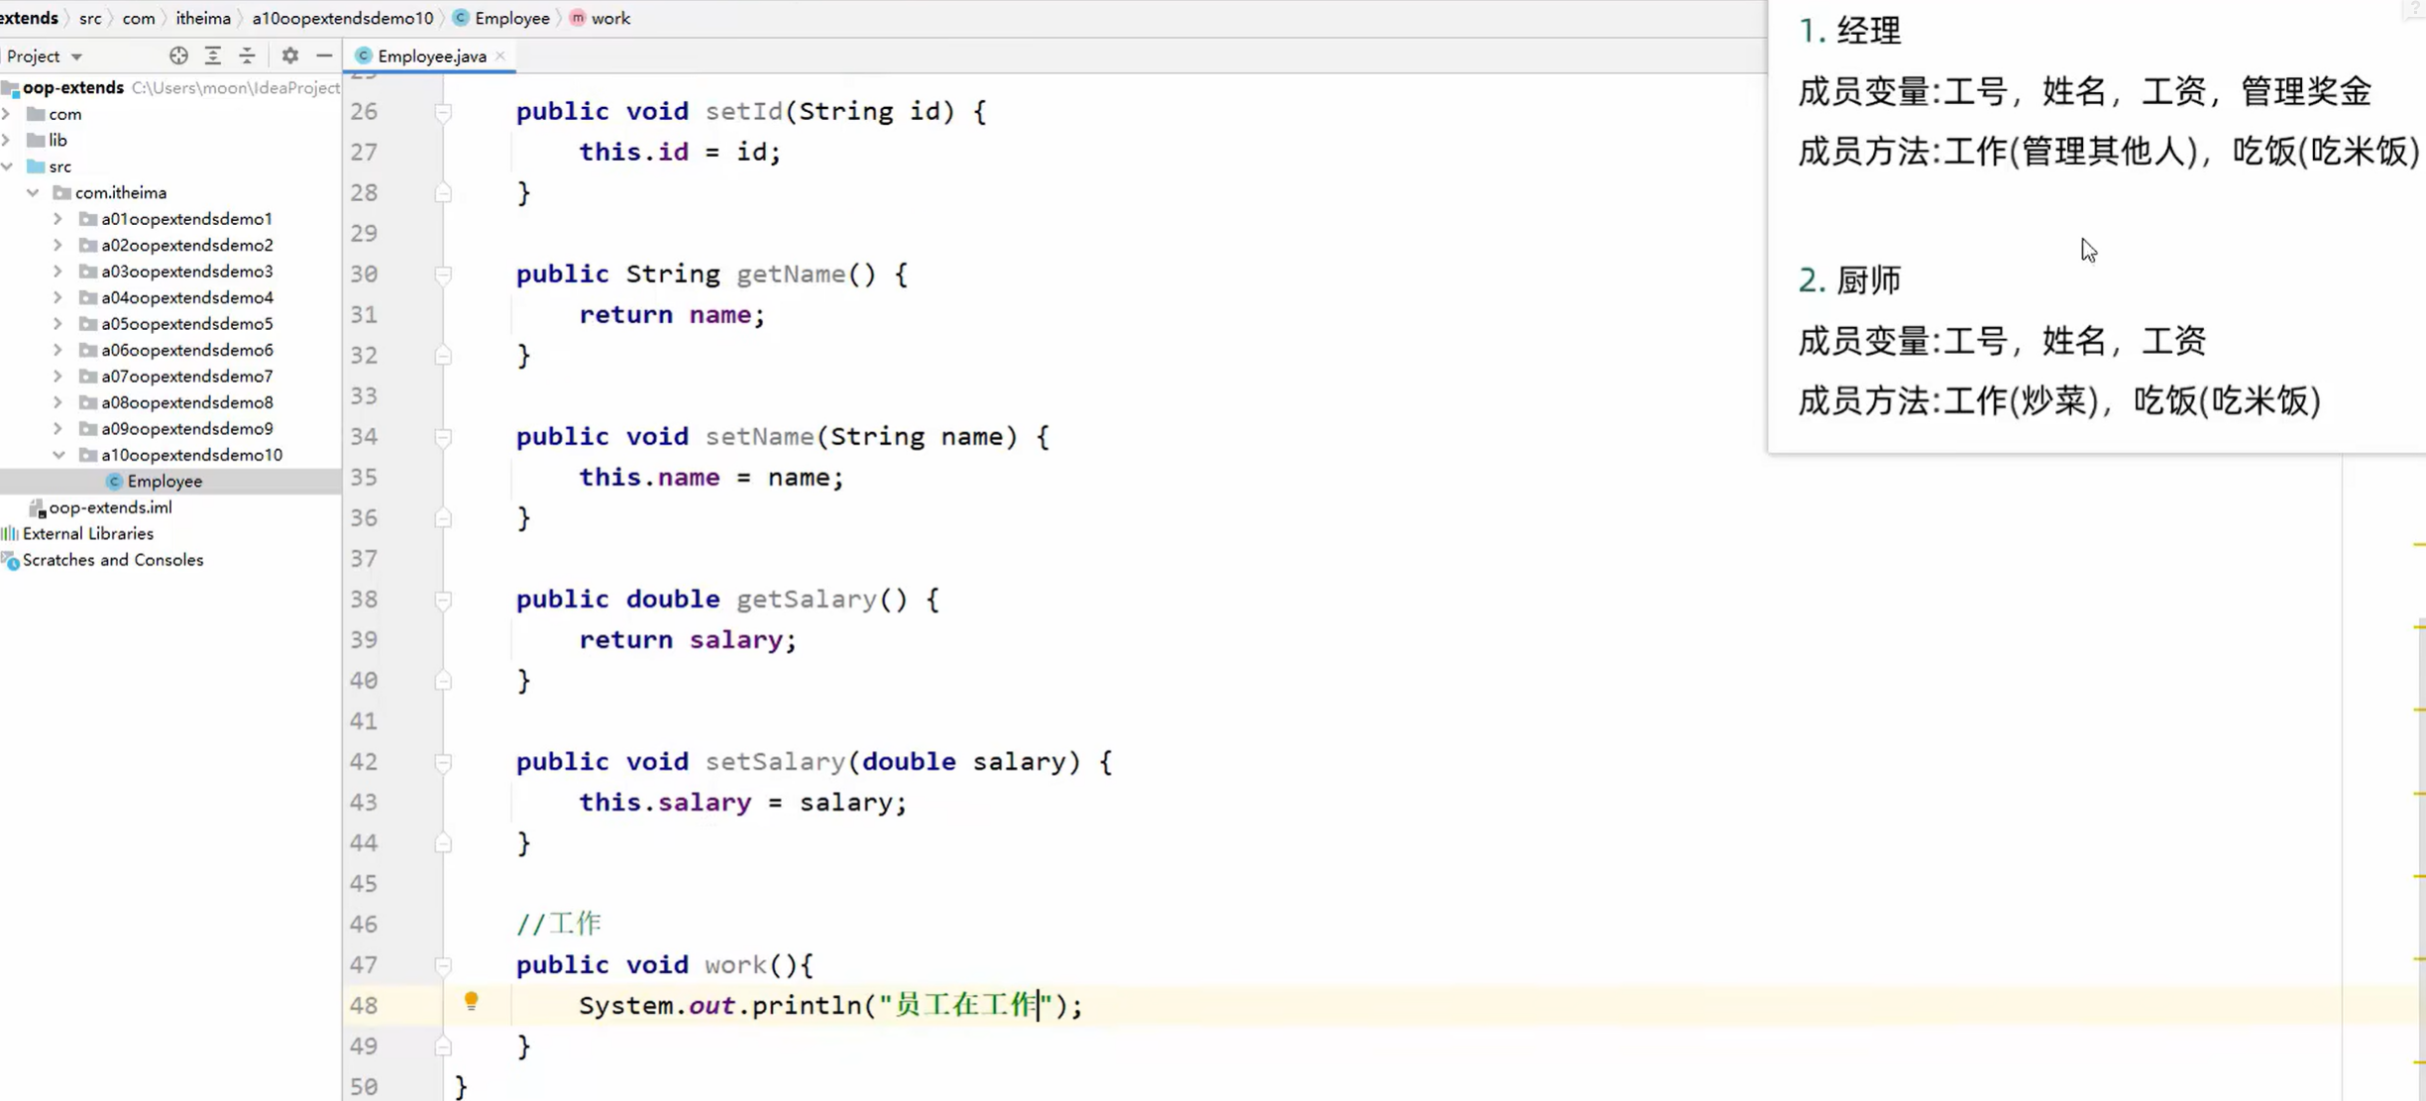Click the Employee class icon in project tree
The image size is (2426, 1101).
pos(113,481)
